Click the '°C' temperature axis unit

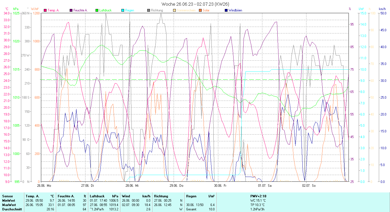(7, 9)
